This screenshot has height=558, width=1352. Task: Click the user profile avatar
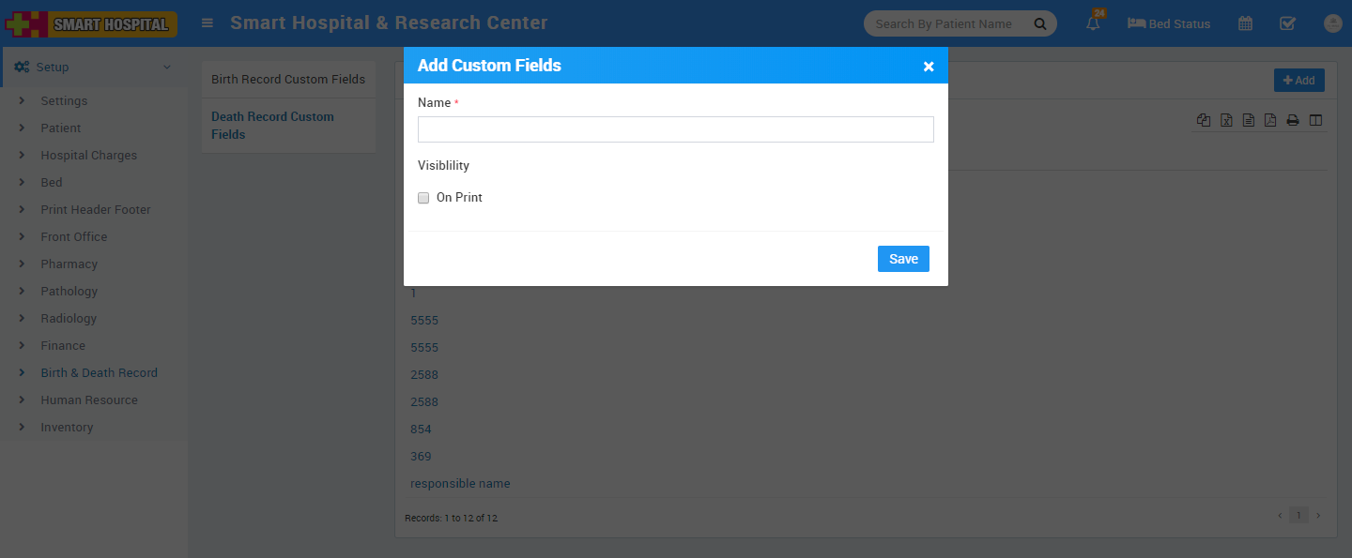(x=1332, y=24)
